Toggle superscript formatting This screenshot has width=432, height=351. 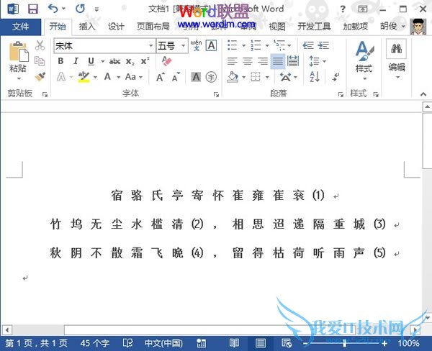point(145,61)
